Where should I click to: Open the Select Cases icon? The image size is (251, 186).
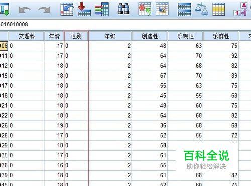(x=218, y=9)
